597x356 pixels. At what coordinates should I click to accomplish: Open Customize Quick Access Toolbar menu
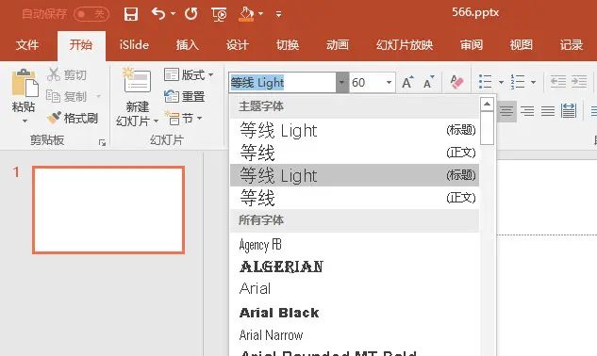coord(279,14)
